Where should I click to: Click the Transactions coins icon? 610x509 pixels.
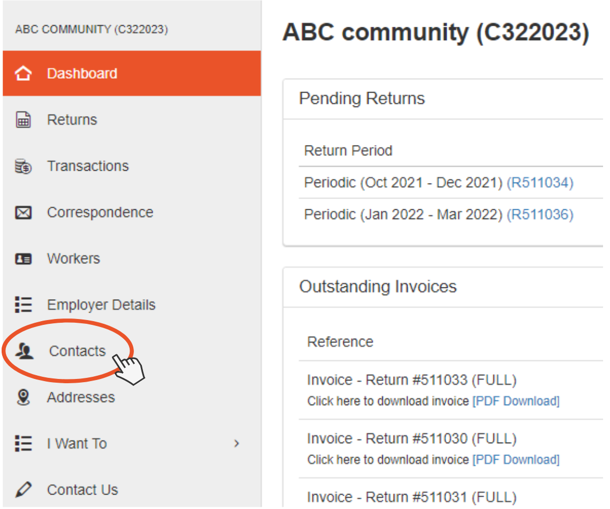click(x=24, y=166)
